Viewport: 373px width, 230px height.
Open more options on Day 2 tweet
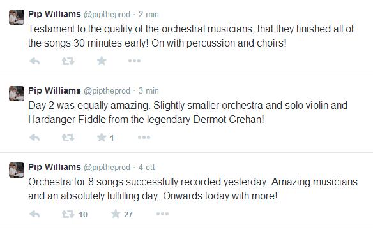(x=144, y=137)
